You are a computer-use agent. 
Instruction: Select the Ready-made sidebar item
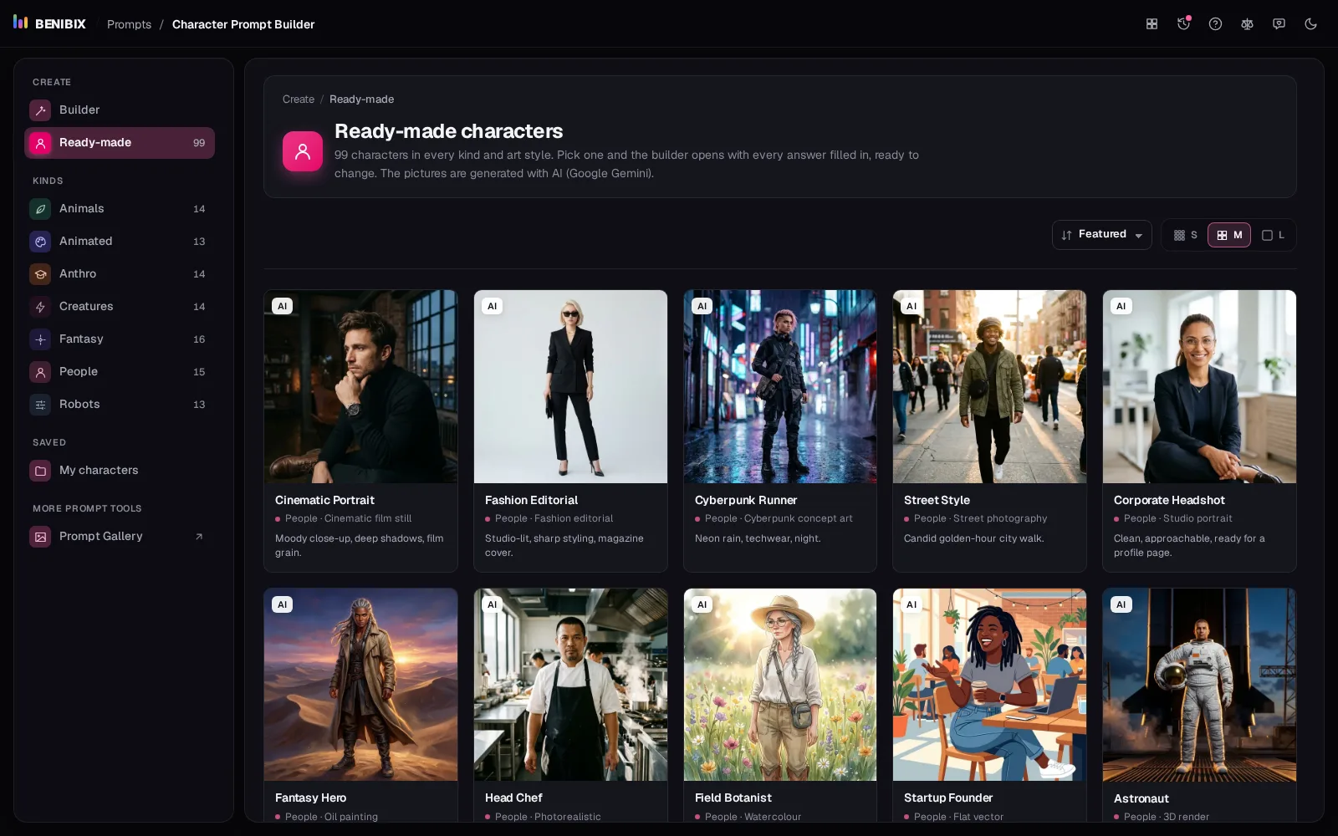click(x=120, y=143)
